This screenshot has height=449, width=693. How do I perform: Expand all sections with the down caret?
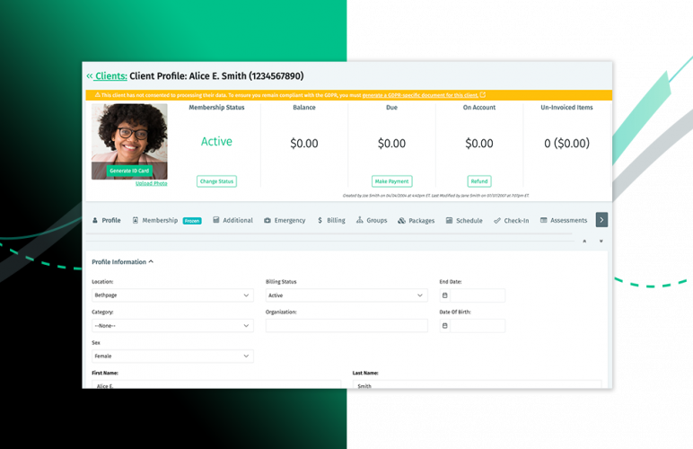click(601, 242)
